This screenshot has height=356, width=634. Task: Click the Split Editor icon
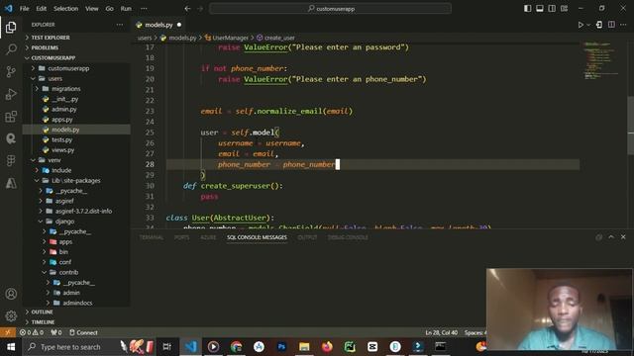(x=611, y=25)
